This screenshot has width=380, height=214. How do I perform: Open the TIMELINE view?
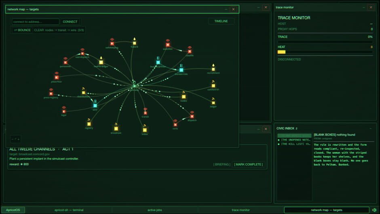tap(221, 21)
